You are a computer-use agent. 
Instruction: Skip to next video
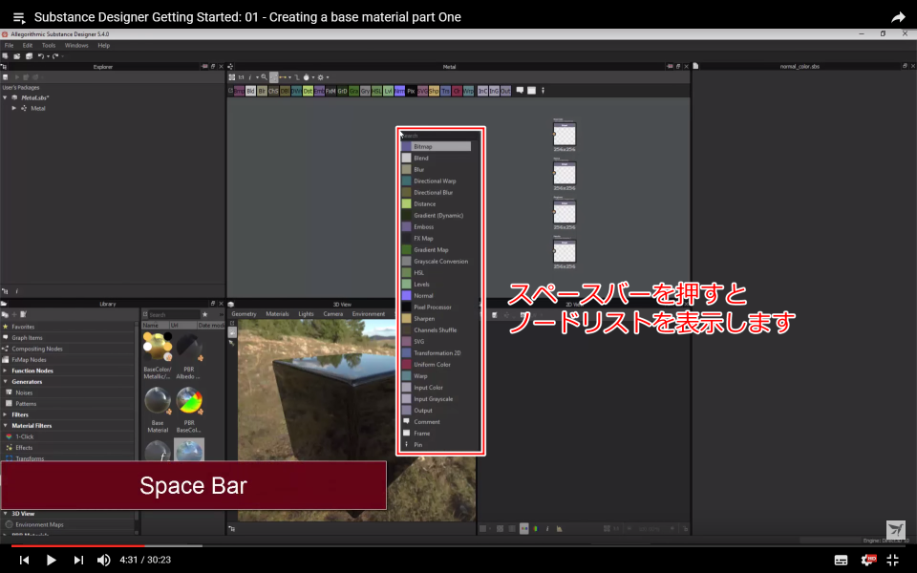(x=77, y=561)
